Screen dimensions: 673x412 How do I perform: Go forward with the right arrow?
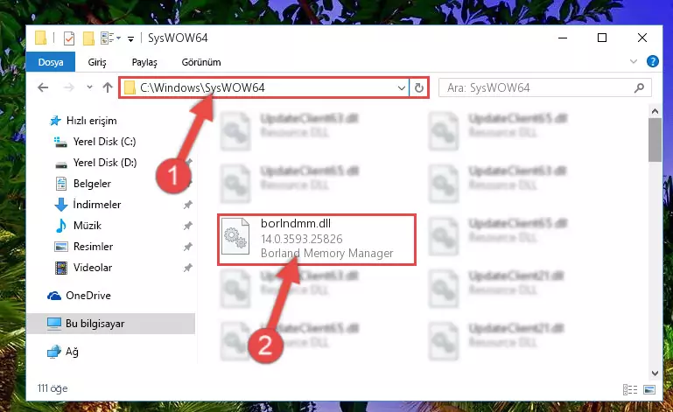(68, 87)
